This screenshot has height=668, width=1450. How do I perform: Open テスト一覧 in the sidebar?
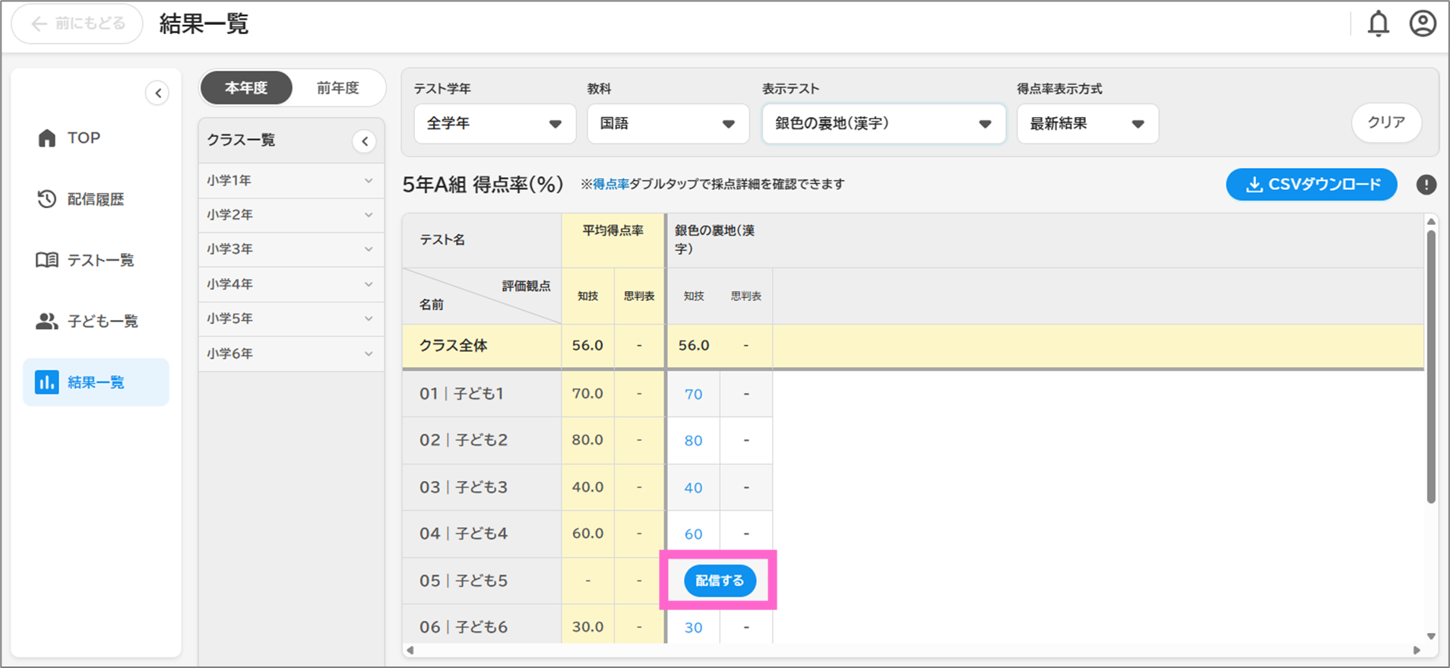click(100, 260)
